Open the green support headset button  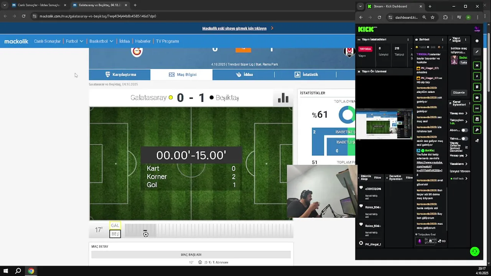[475, 251]
